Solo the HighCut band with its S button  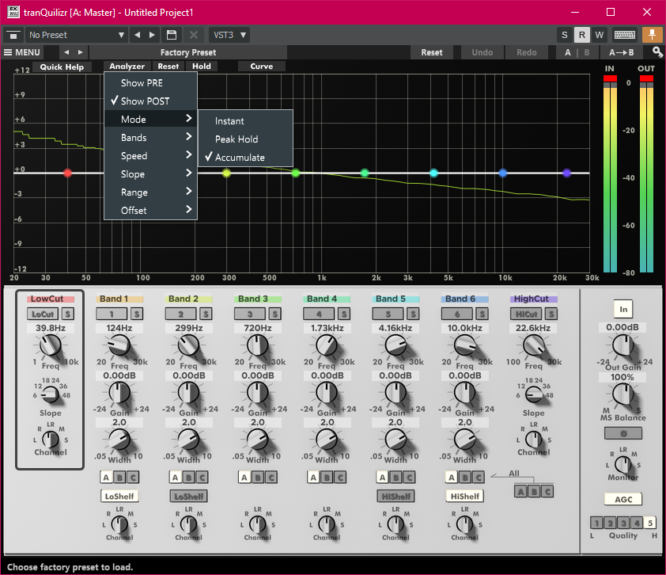point(551,314)
